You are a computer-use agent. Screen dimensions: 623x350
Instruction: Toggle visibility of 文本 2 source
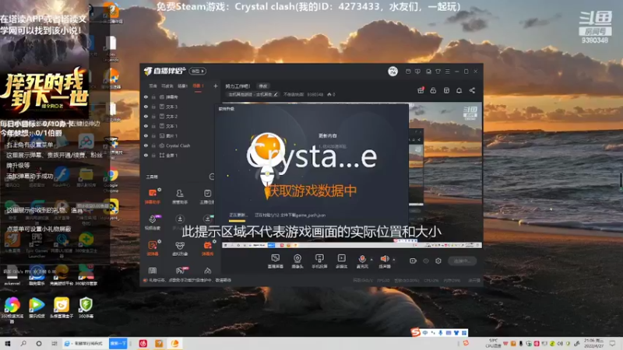pyautogui.click(x=146, y=117)
